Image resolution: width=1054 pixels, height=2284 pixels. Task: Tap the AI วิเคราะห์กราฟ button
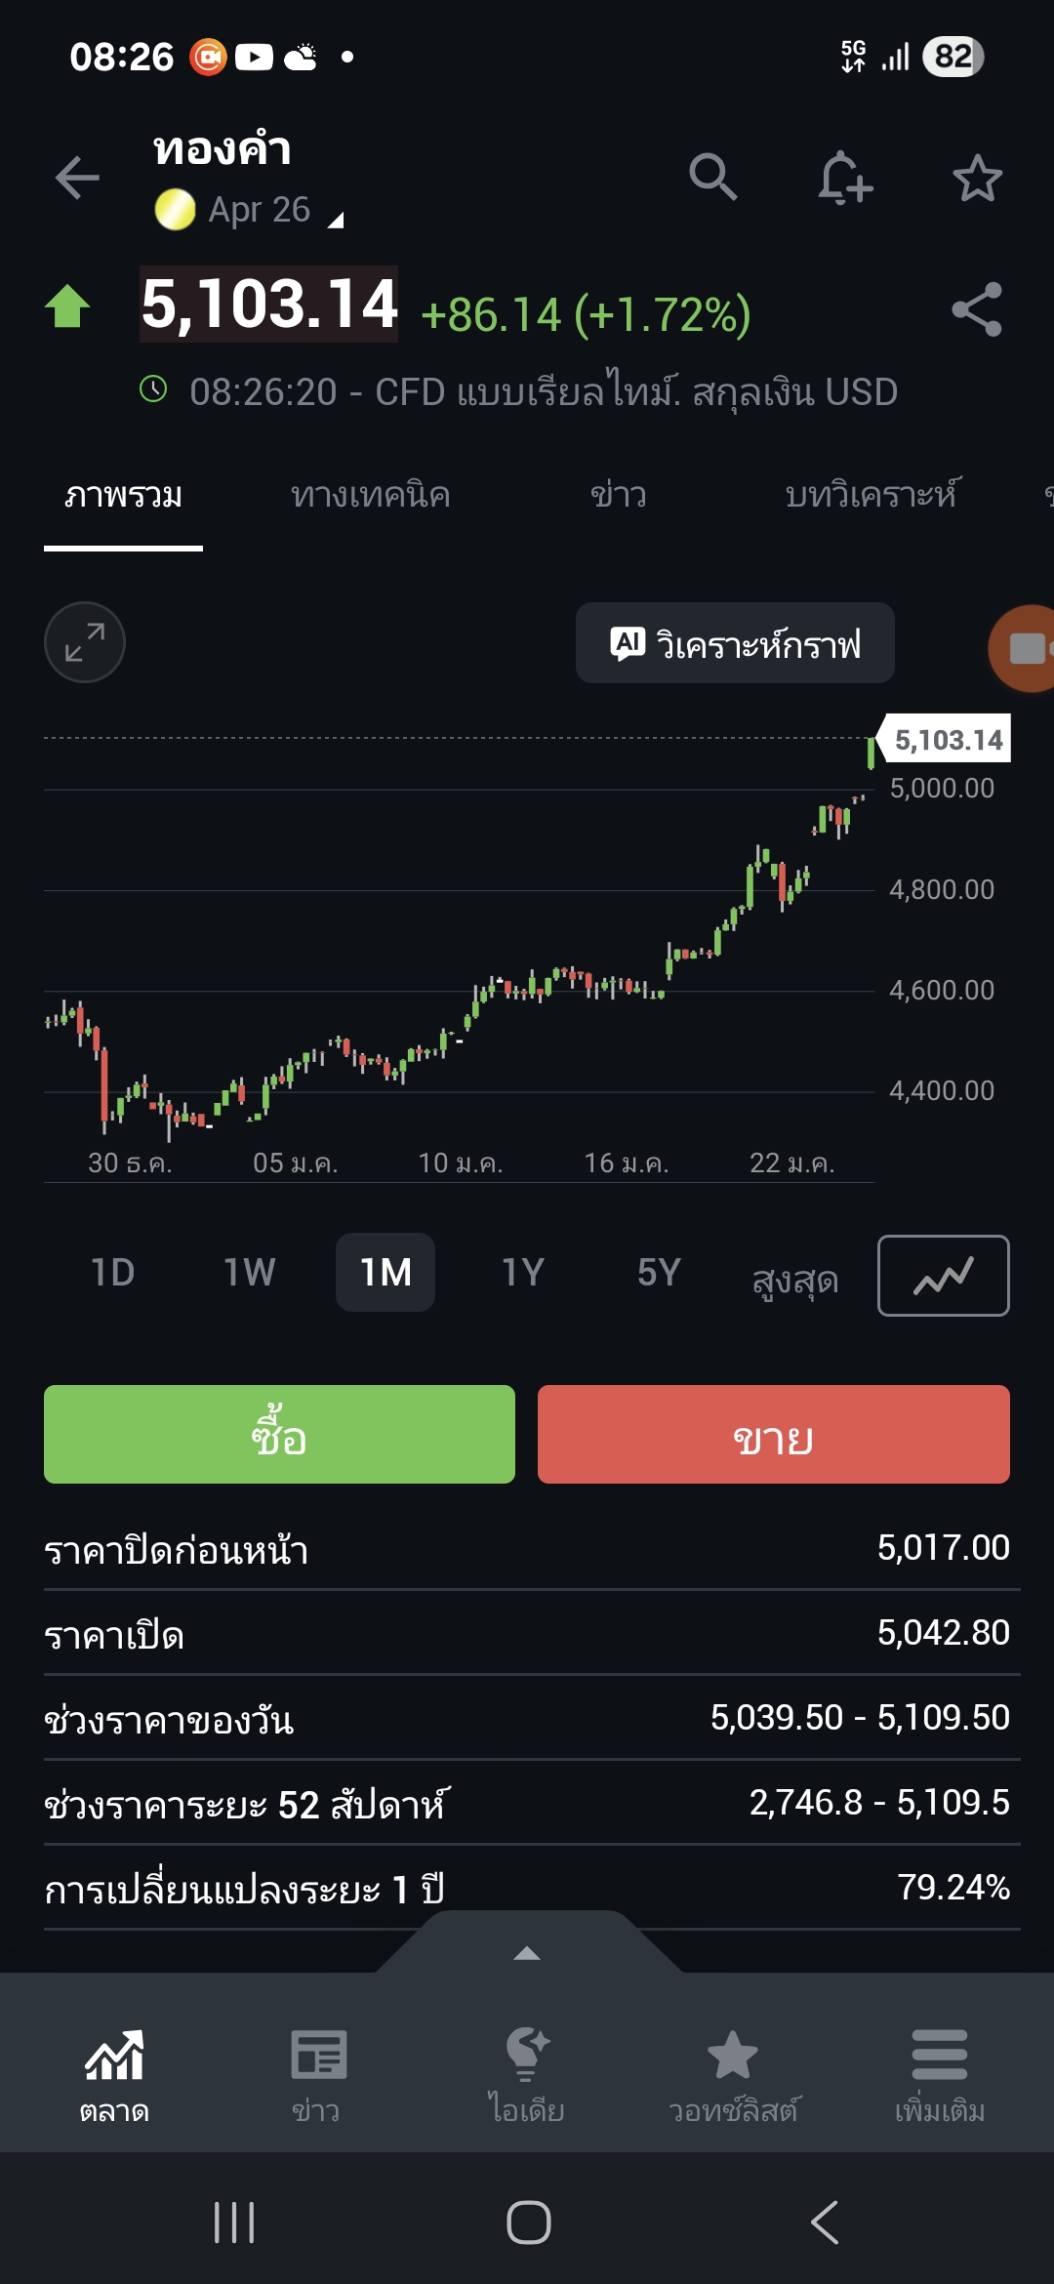click(735, 643)
